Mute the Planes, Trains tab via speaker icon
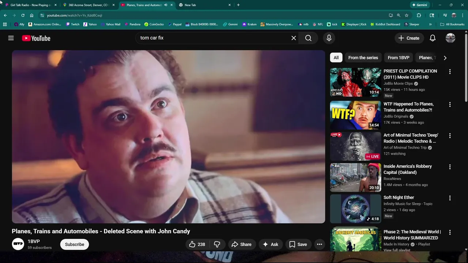 click(x=166, y=5)
